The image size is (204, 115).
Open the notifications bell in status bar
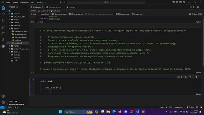(x=197, y=107)
